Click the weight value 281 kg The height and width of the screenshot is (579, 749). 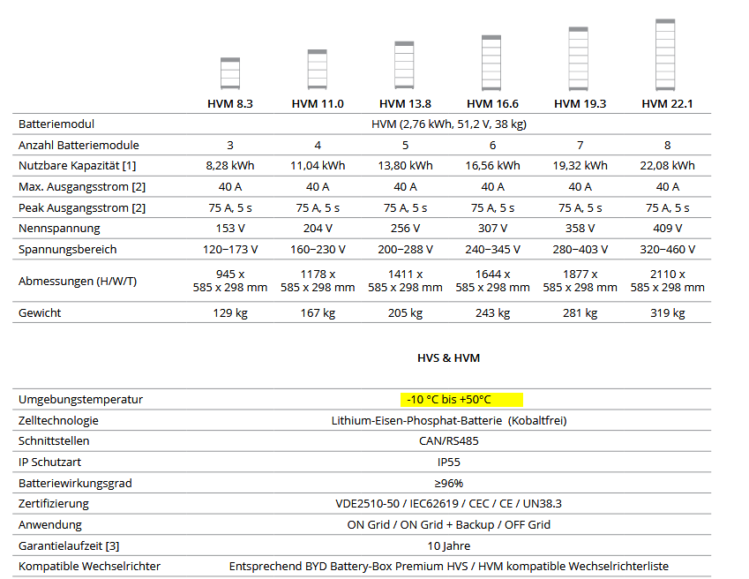580,313
